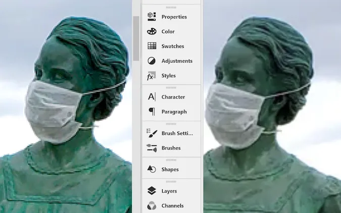Screen dimensions: 341x213
Task: Open the Properties panel icon
Action: point(152,17)
